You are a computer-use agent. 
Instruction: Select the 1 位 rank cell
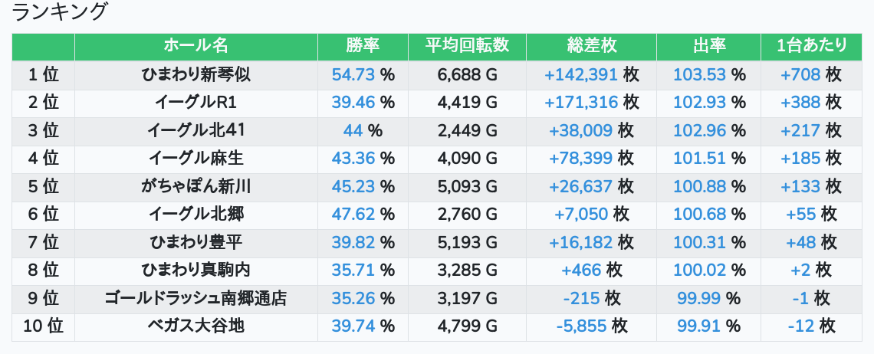(x=44, y=74)
